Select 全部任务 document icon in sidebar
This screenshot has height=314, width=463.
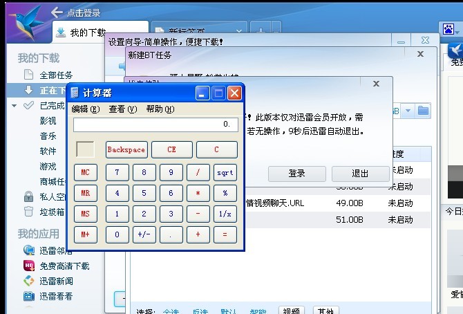click(28, 75)
